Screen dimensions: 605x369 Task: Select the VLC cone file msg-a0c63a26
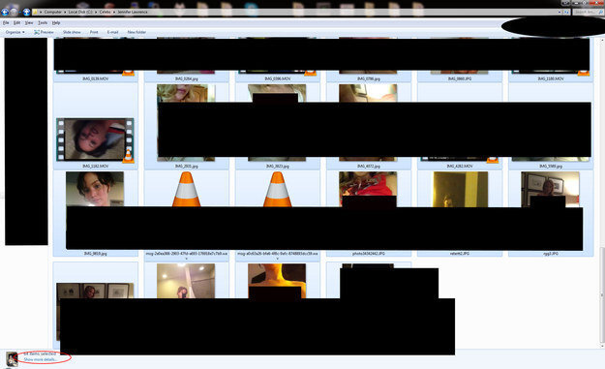278,214
